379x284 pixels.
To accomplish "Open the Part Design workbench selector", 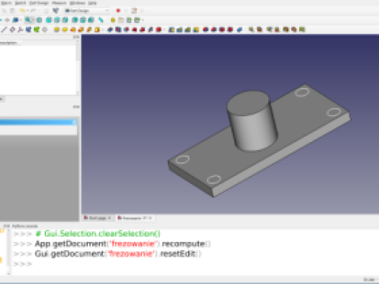I will [x=86, y=11].
